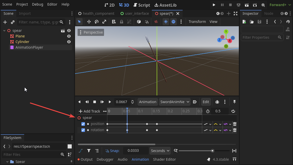Click the animation length field 0.5
Viewport: 293px width, 165px height.
pos(219,111)
